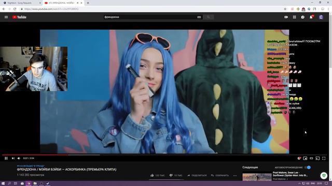Image resolution: width=332 pixels, height=186 pixels.
Task: Open player settings gear
Action: (299, 158)
